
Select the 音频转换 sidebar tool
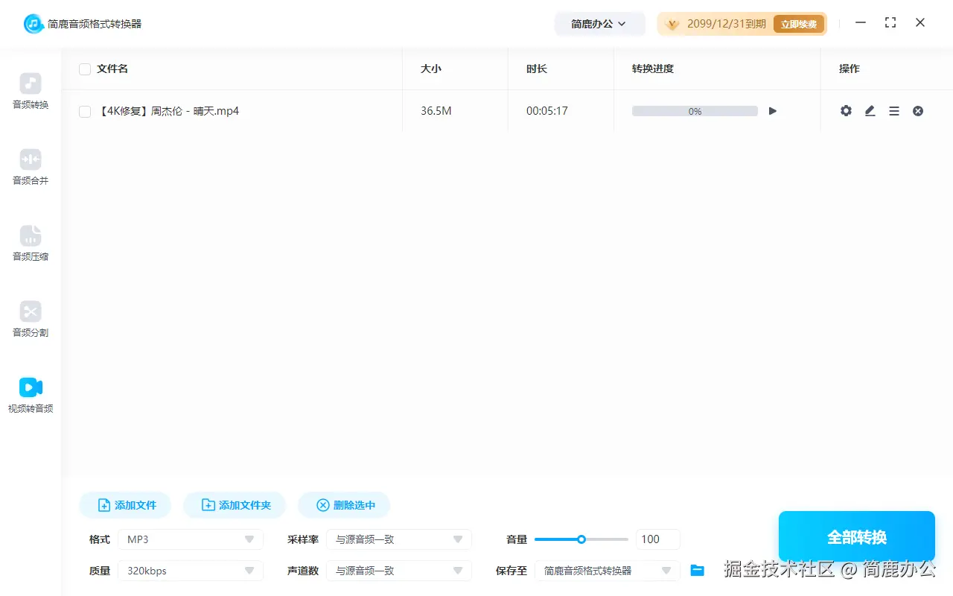pos(30,89)
